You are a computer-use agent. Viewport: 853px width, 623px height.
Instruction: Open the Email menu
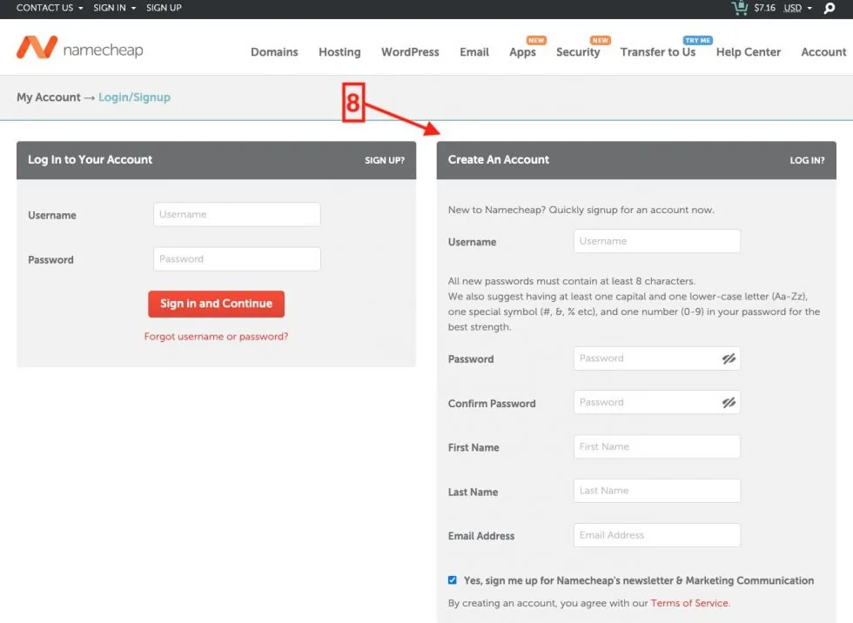coord(474,52)
